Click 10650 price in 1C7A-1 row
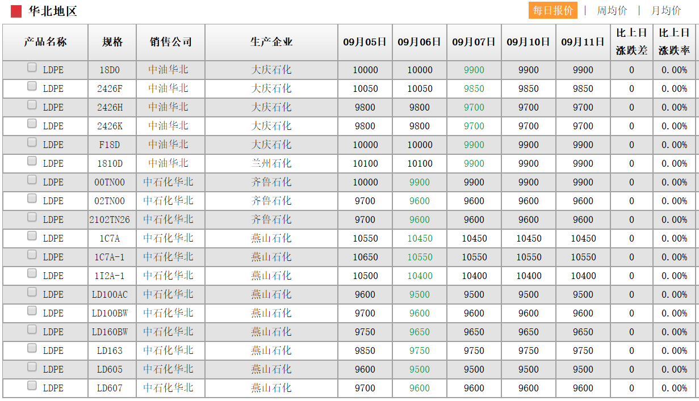Screen dimensions: 699x401 click(x=365, y=258)
